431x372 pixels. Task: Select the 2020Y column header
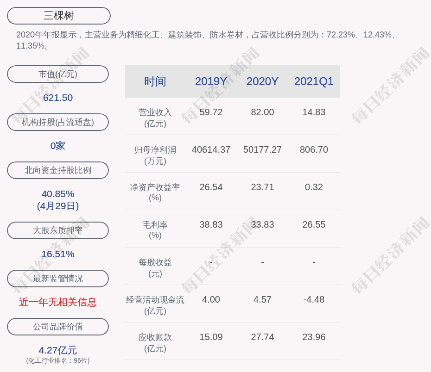pos(262,81)
